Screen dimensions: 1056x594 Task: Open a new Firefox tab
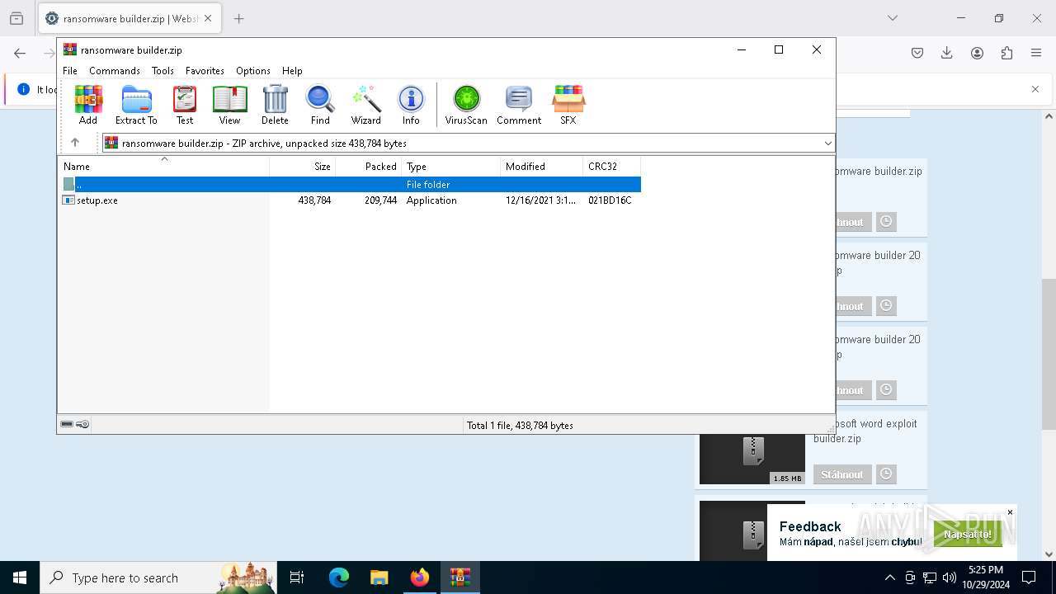[239, 18]
